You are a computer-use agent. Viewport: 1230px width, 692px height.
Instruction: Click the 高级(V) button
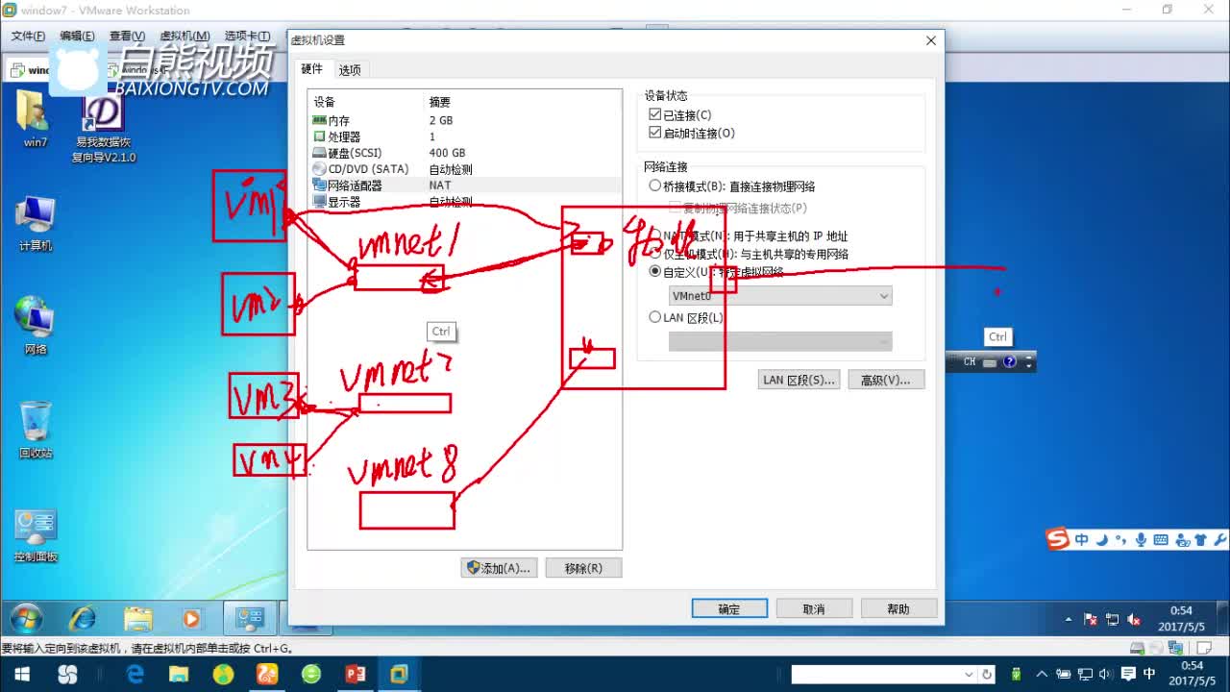[x=886, y=379]
